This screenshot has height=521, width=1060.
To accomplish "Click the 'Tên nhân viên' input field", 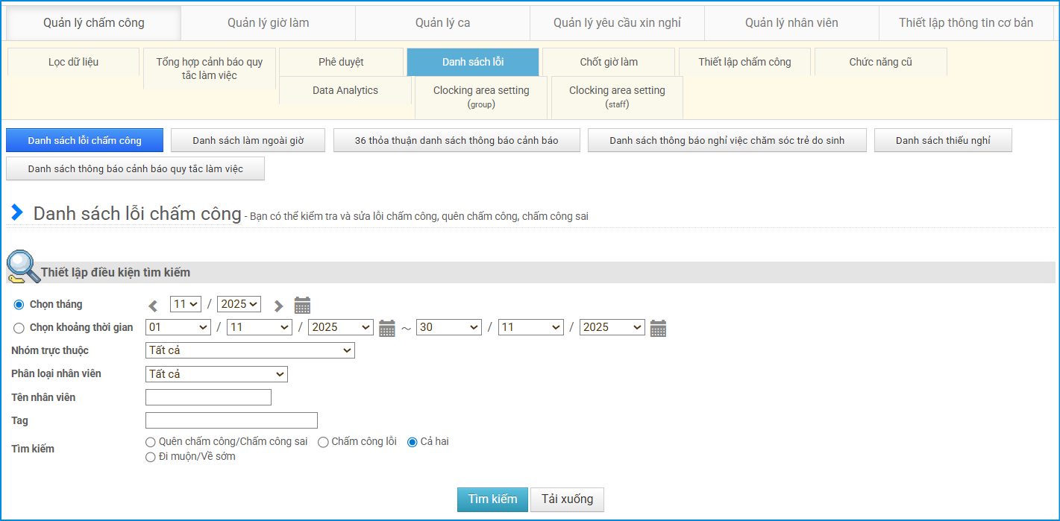I will pos(208,397).
